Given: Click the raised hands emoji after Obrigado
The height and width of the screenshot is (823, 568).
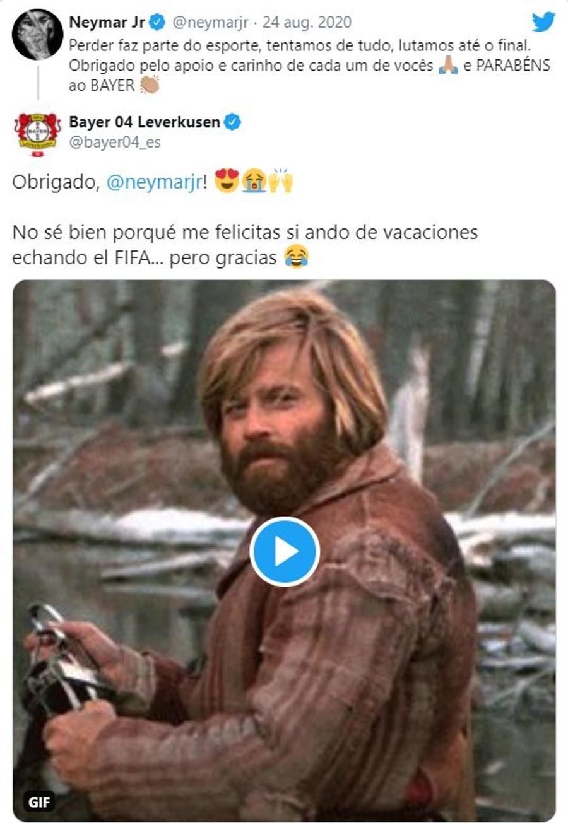Looking at the screenshot, I should coord(281,183).
